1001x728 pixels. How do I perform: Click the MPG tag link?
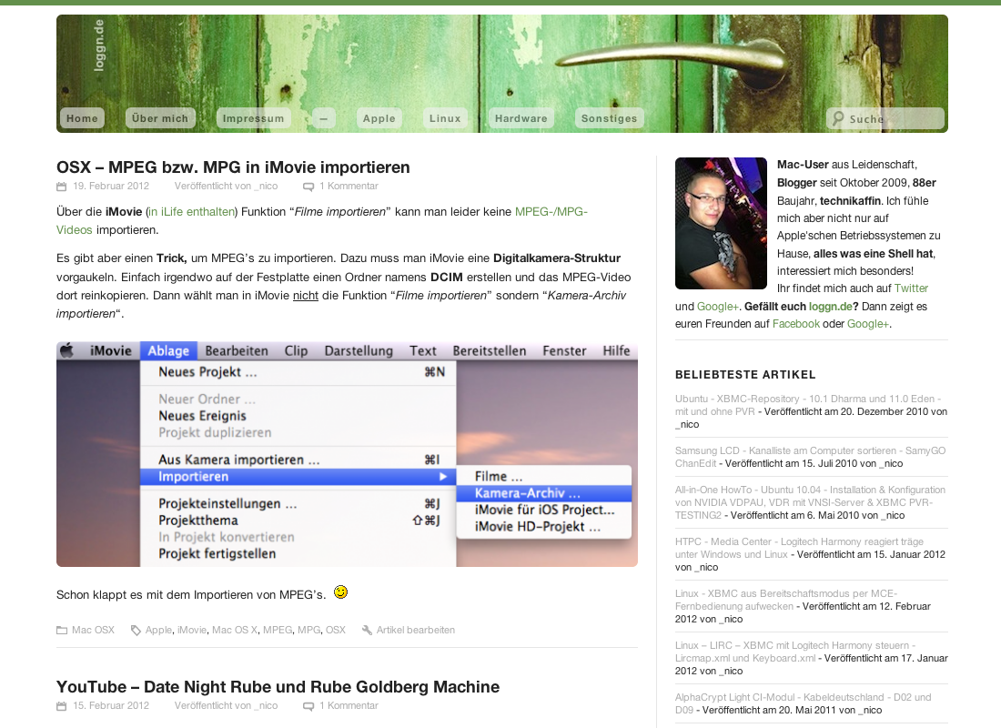309,631
